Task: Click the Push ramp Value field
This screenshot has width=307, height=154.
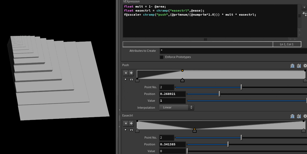Action: [172, 101]
